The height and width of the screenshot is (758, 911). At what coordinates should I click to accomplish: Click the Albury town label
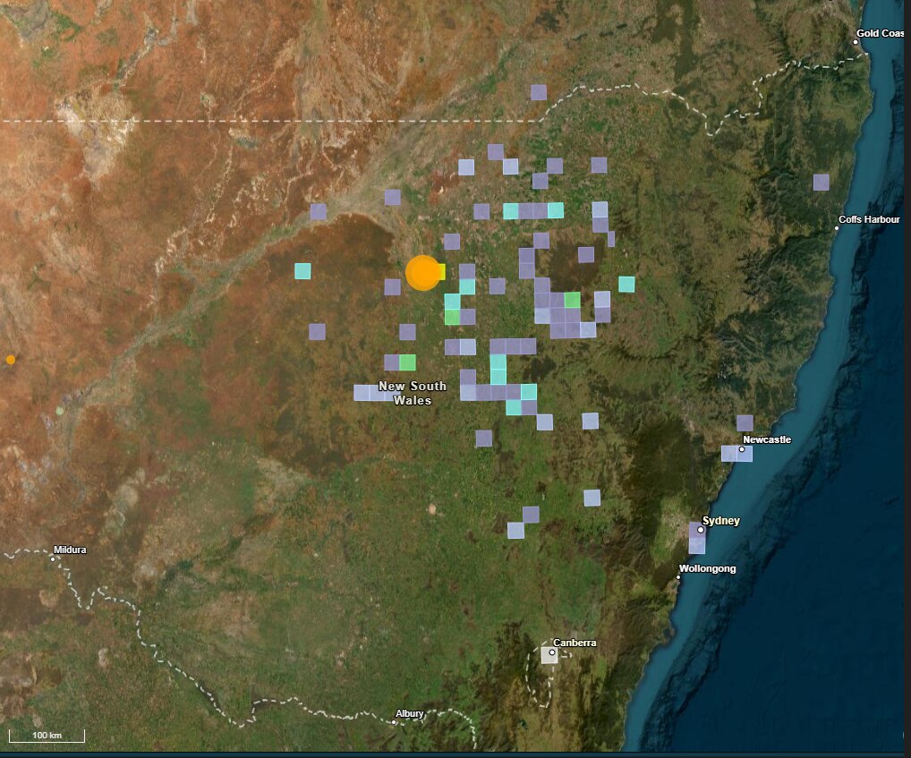(x=409, y=713)
